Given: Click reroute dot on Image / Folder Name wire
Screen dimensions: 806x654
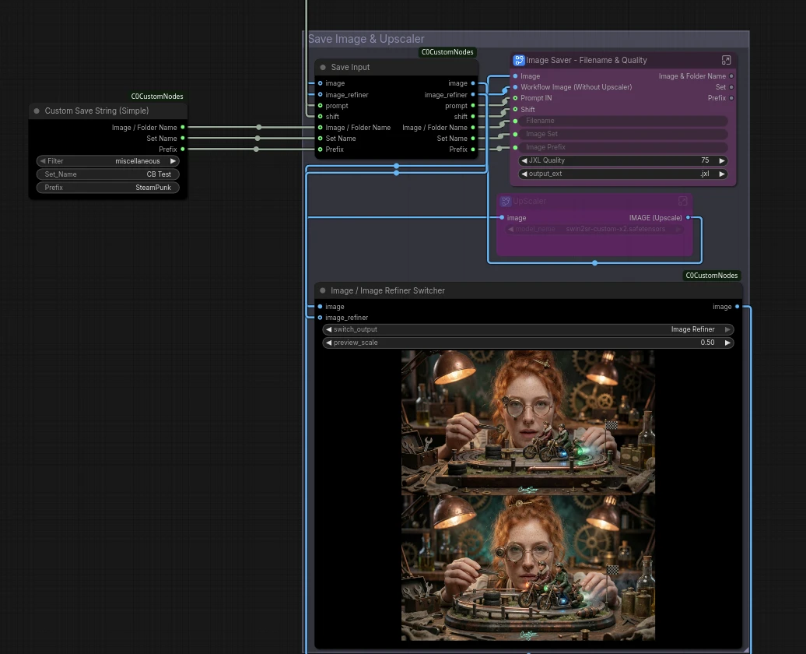Looking at the screenshot, I should click(x=259, y=127).
